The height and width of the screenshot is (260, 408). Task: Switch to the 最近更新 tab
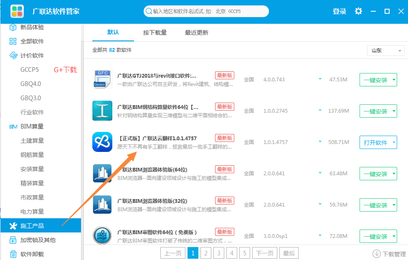click(196, 33)
